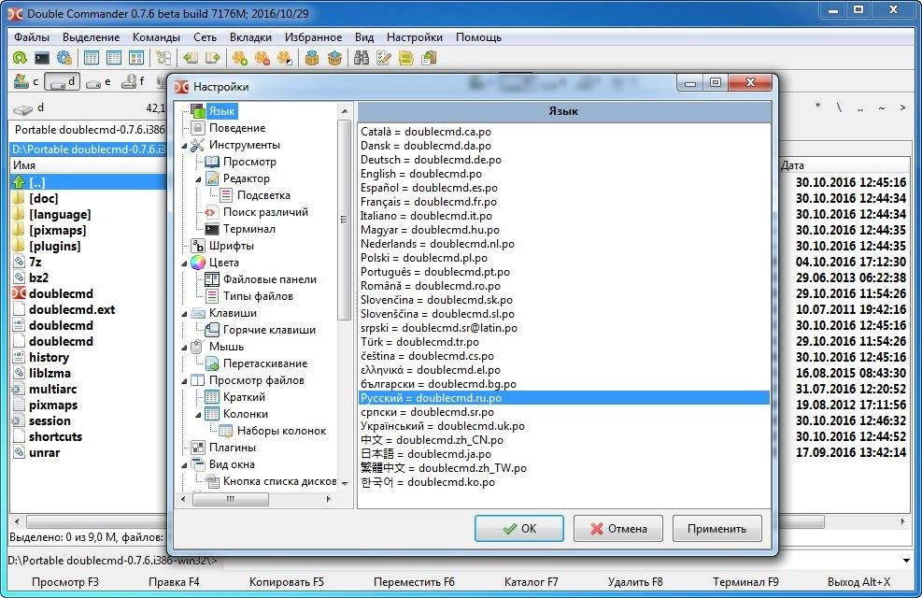This screenshot has width=922, height=598.
Task: Collapse the Редактор tree node
Action: [198, 178]
